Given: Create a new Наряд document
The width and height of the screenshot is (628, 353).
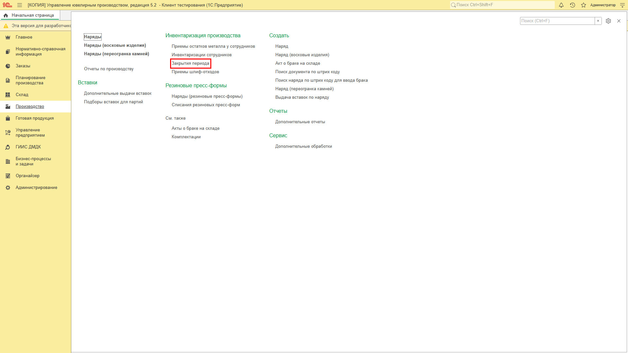Looking at the screenshot, I should click(x=282, y=46).
